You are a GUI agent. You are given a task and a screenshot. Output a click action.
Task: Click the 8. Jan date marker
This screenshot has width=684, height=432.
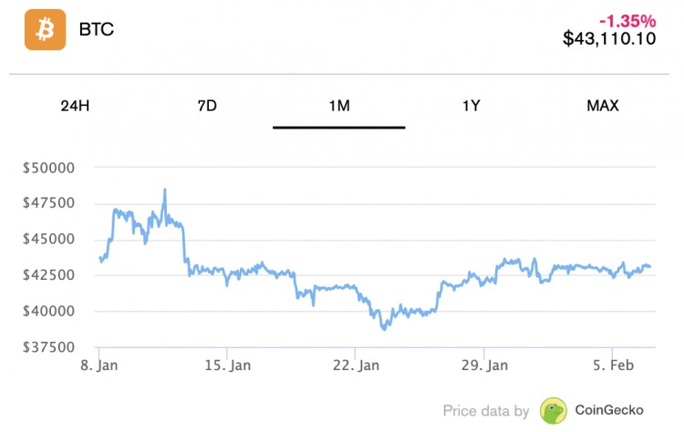coord(99,365)
